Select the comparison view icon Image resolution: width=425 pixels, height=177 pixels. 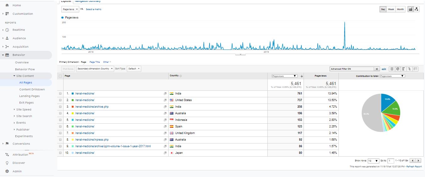pos(410,69)
